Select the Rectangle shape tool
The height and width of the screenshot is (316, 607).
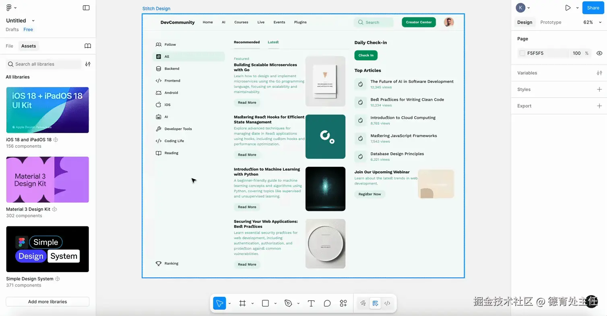click(265, 304)
